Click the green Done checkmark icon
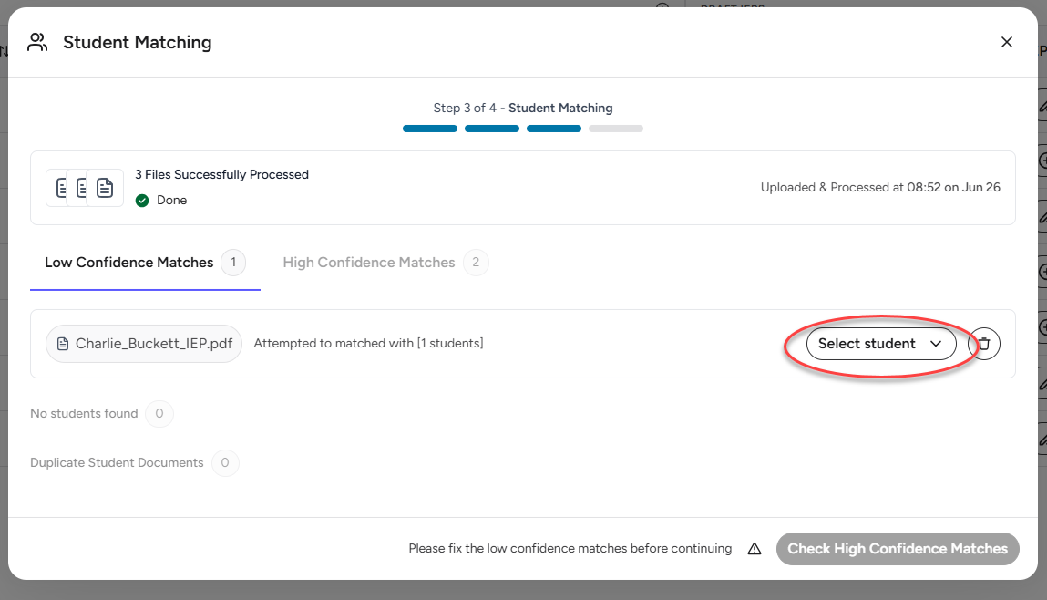 click(142, 201)
